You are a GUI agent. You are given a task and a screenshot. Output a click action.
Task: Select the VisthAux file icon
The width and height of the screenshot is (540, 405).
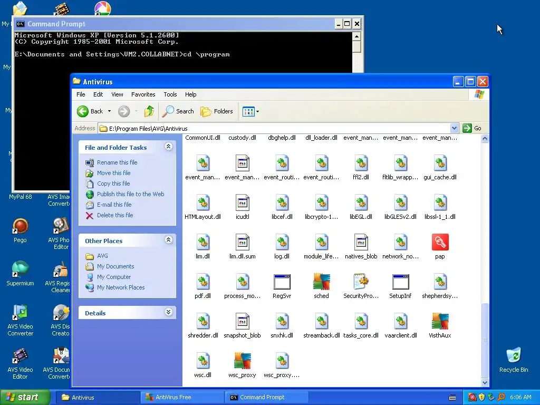coord(440,321)
